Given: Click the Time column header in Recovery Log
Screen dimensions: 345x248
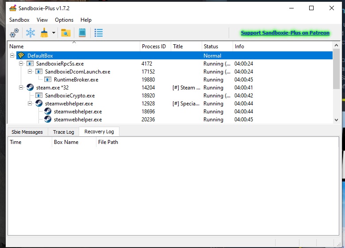Looking at the screenshot, I should pos(30,142).
